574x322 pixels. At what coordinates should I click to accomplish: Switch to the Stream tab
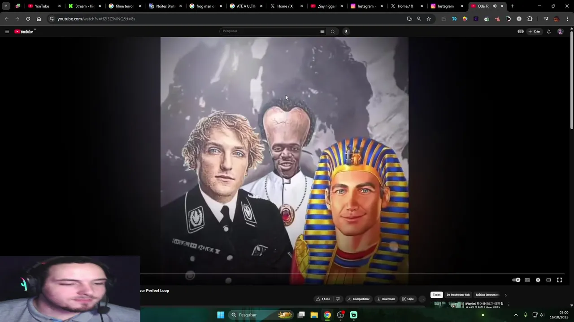(x=83, y=6)
